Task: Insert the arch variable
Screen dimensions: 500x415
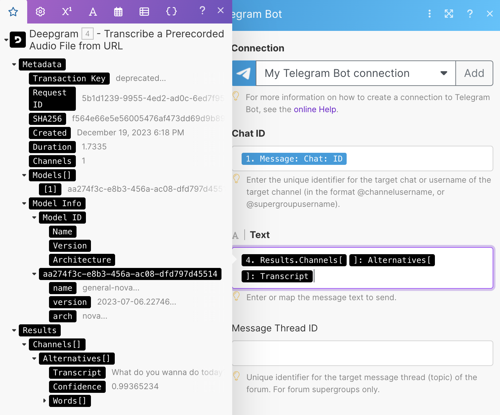Action: [62, 316]
